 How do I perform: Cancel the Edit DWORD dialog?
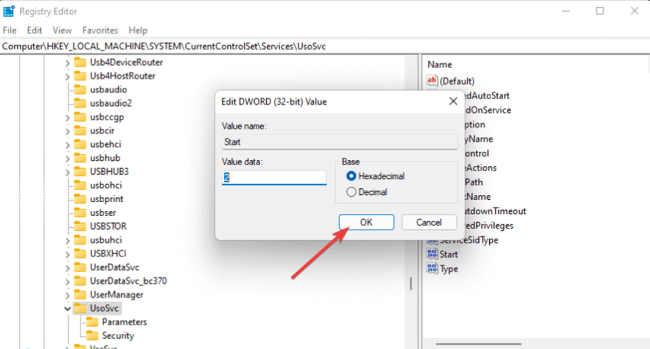click(x=429, y=222)
